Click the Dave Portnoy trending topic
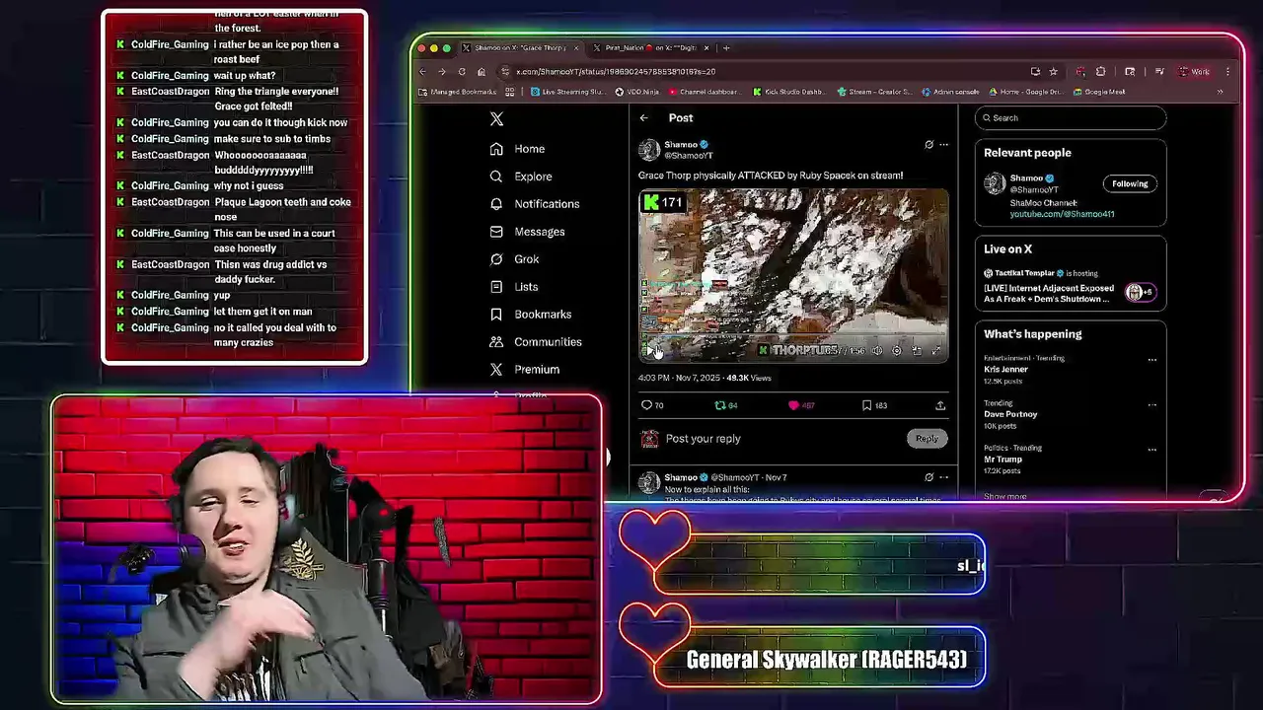1263x710 pixels. coord(1010,414)
